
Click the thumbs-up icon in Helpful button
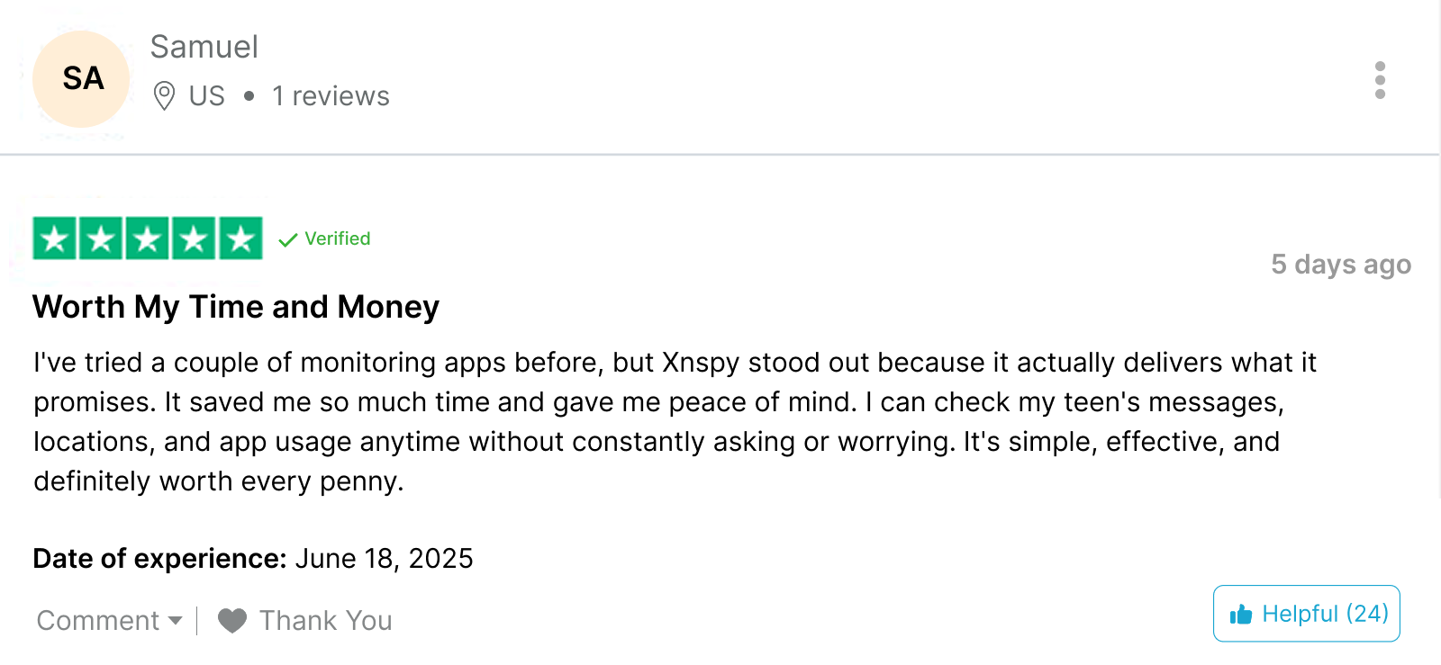click(1241, 615)
